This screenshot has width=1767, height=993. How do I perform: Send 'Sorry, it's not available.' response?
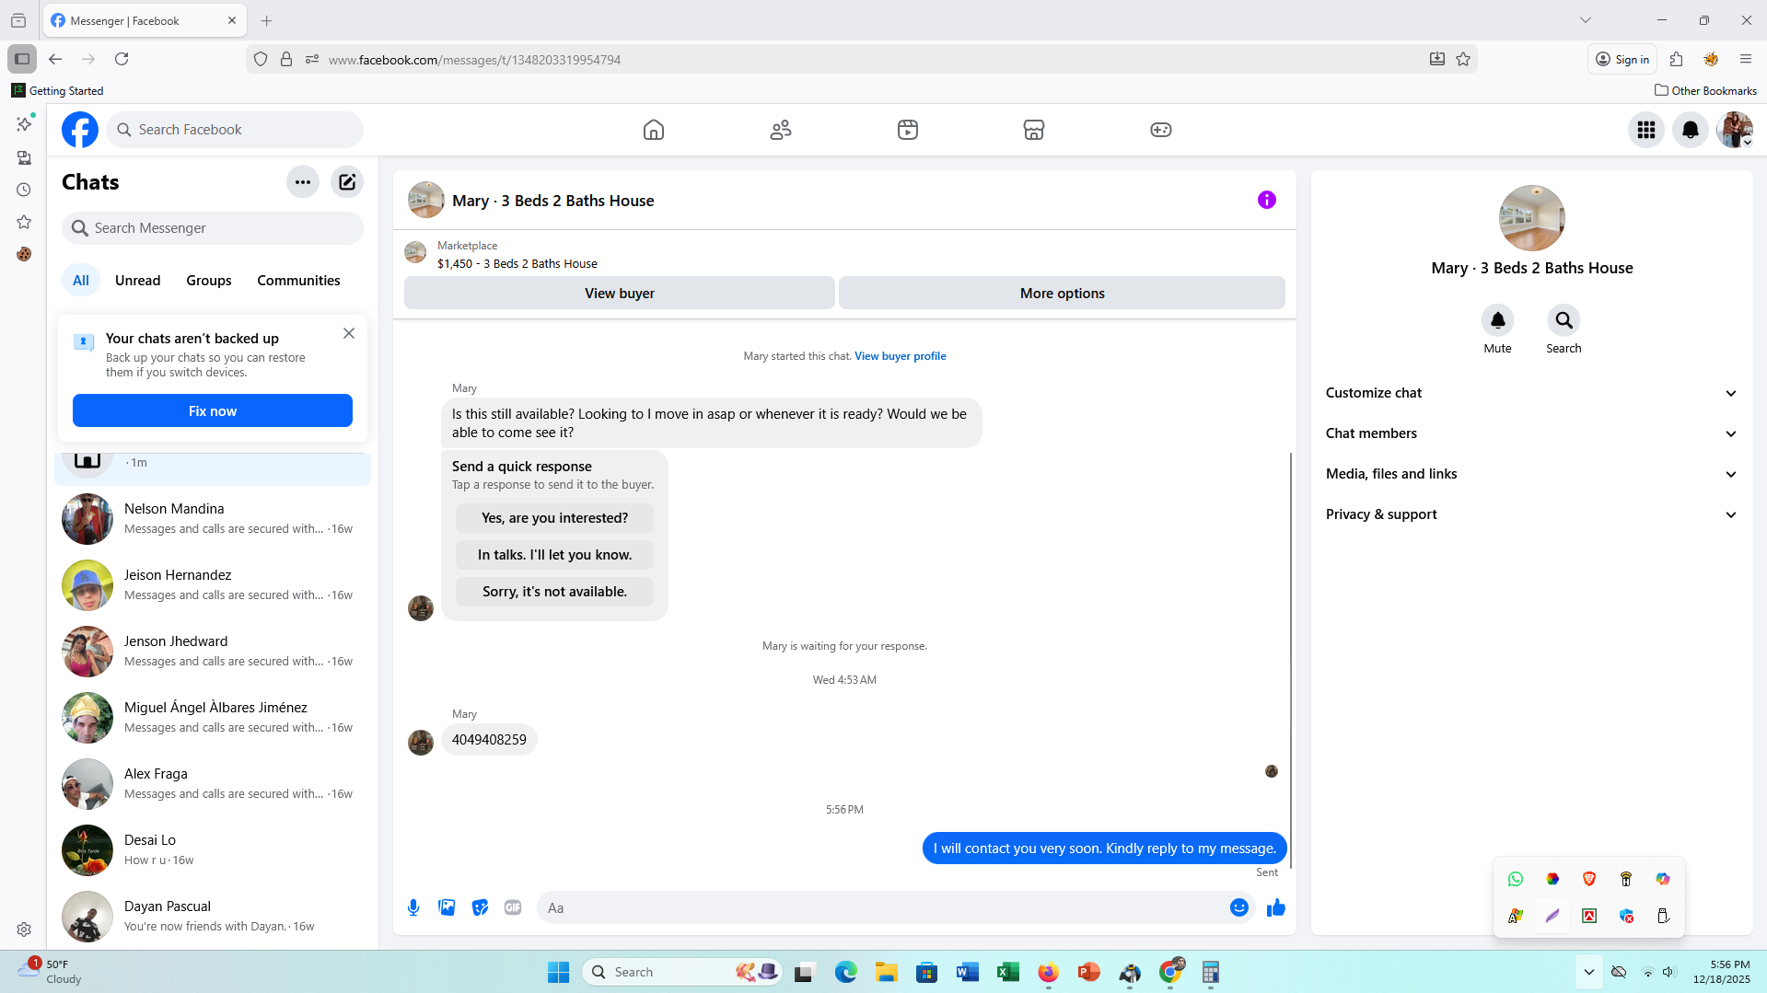coord(555,592)
